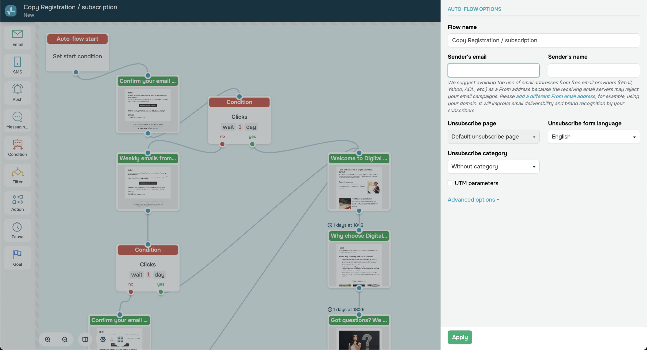
Task: Pick the Filter element from sidebar
Action: coord(17,176)
